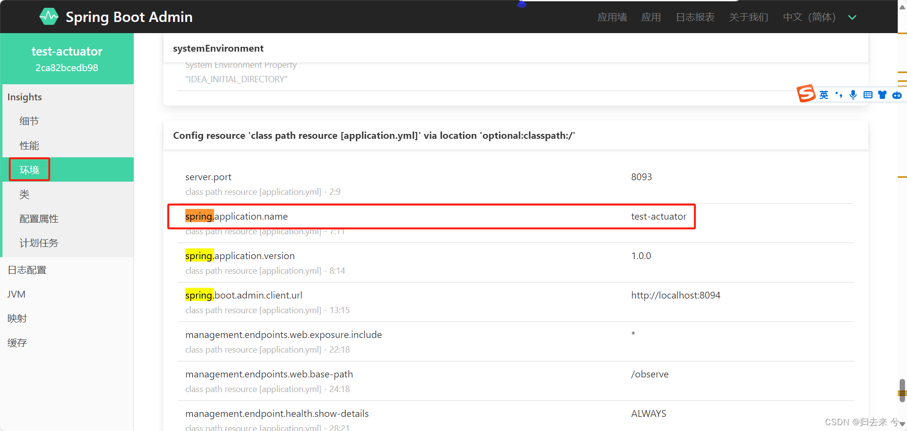Click the Spring Boot Admin brand title
Screen dimensions: 907x431
(x=129, y=17)
